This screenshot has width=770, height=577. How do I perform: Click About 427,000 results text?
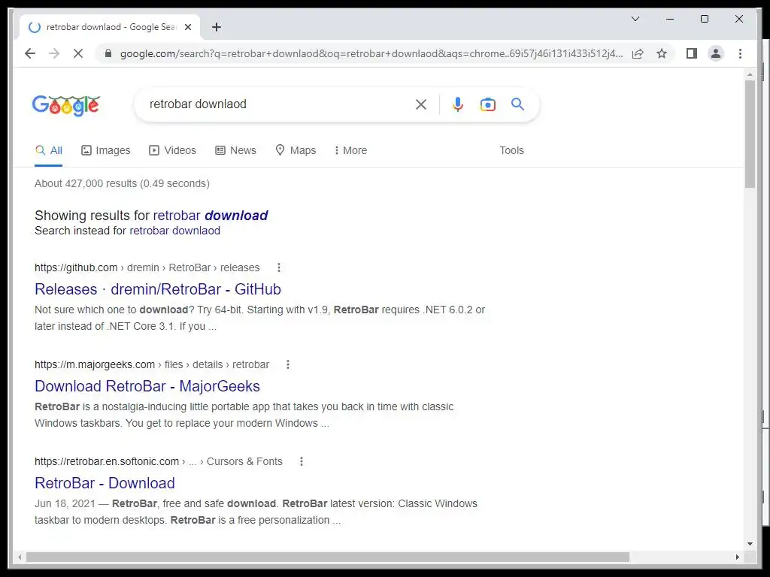(122, 183)
